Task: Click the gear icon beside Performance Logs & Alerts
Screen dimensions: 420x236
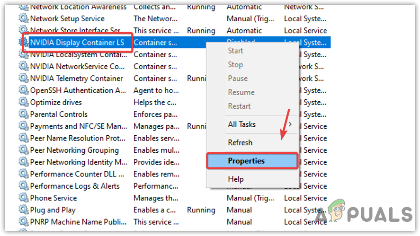Action: pos(24,186)
